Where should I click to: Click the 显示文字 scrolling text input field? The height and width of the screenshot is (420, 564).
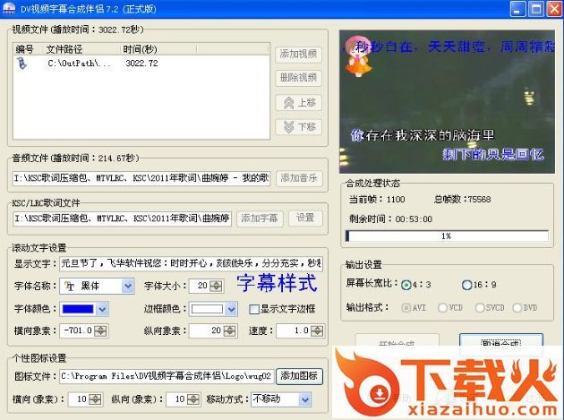190,264
